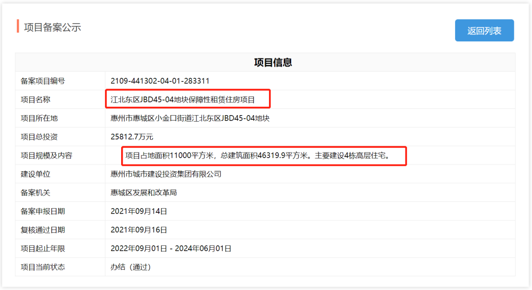Select the 项目备案公示 page heading
532x290 pixels.
coord(53,28)
